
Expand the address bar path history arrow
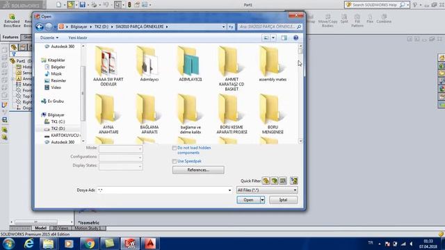[x=224, y=26]
